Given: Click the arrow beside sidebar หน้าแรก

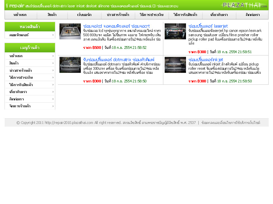Looking at the screenshot, I should [x=53, y=56].
